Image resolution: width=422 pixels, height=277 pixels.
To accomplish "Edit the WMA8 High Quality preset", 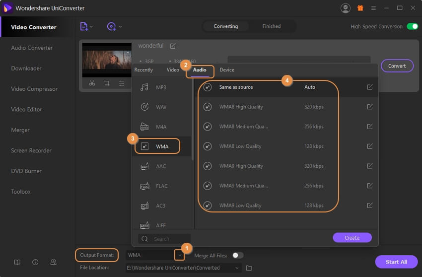I will [370, 107].
